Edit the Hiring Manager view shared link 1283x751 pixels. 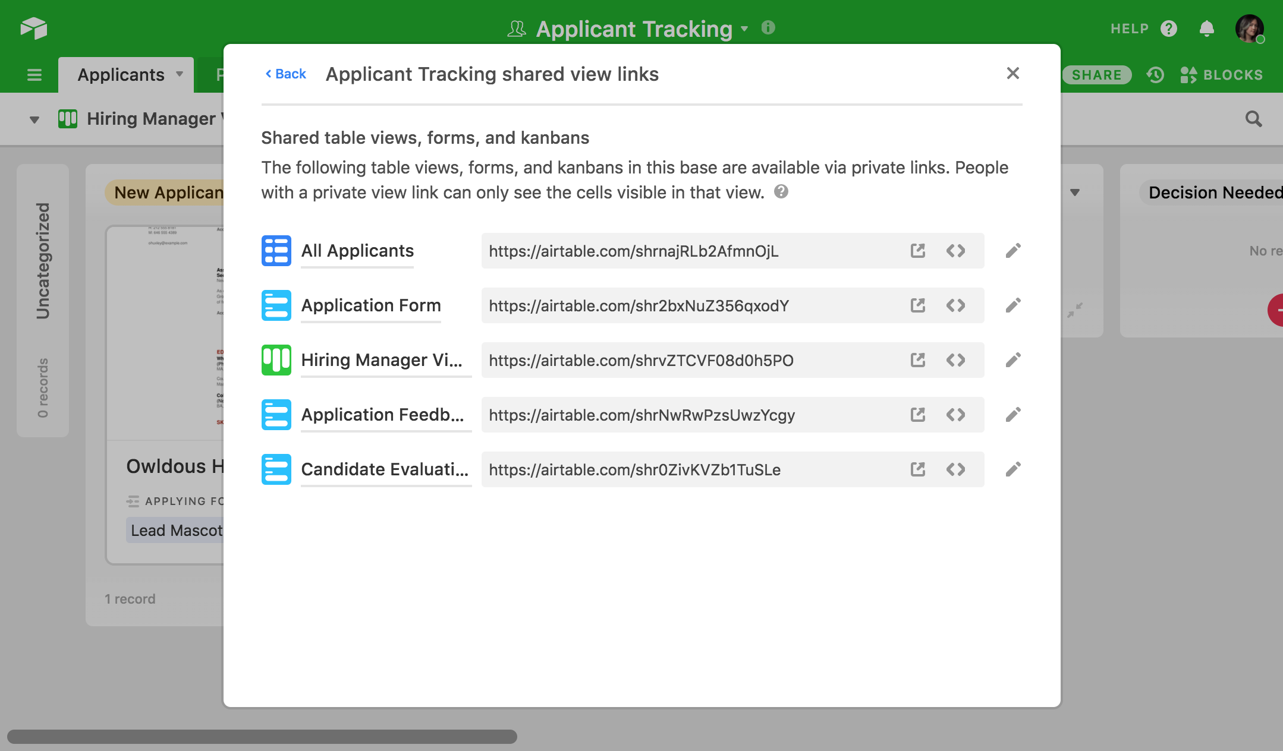point(1013,360)
